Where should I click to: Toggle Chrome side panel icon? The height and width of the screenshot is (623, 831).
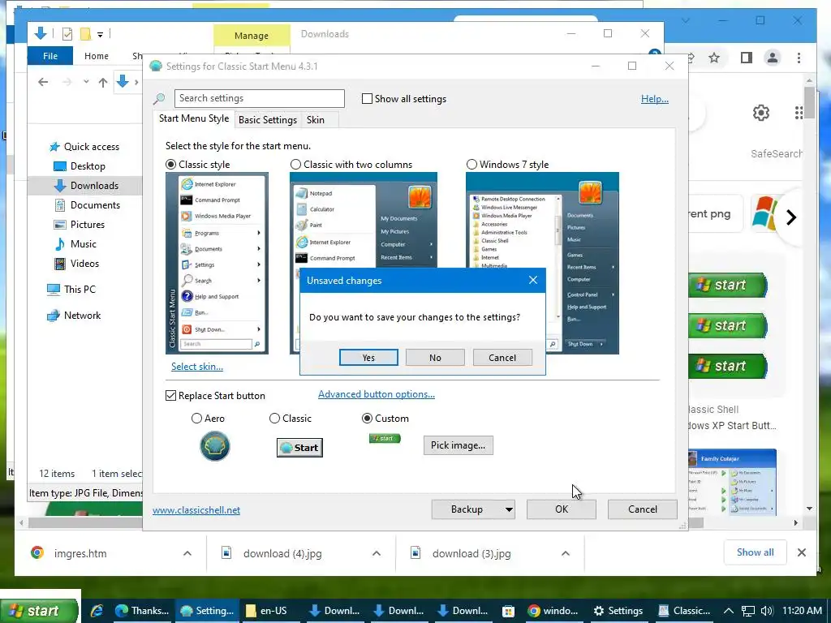pos(747,58)
